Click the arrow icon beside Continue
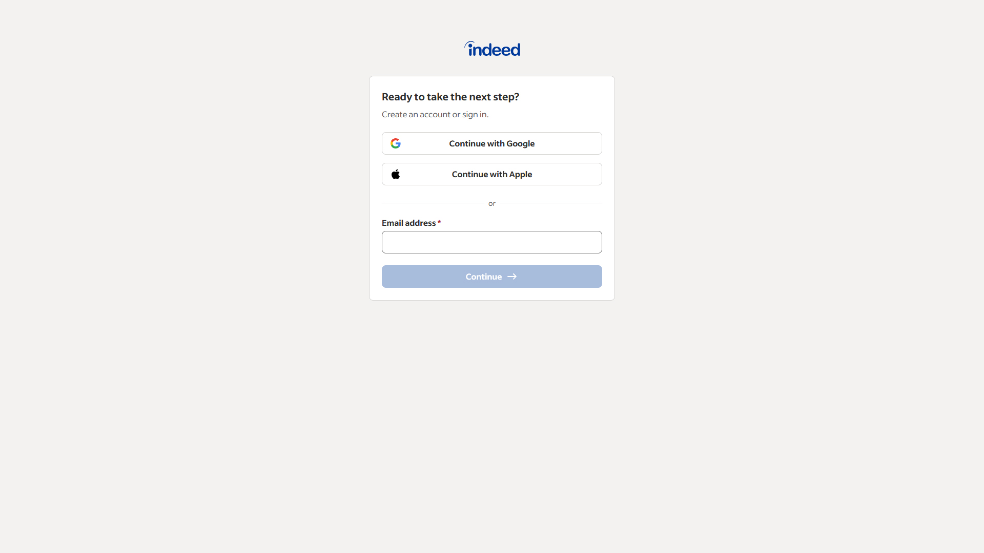The image size is (984, 553). [512, 276]
